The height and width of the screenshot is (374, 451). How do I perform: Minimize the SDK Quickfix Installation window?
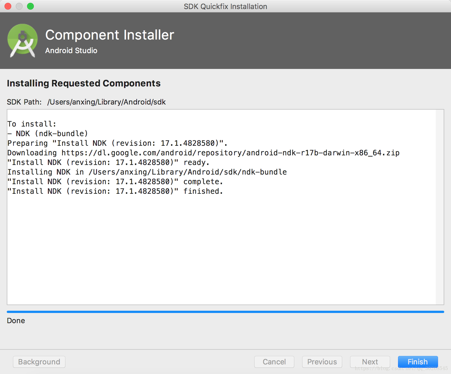[19, 6]
